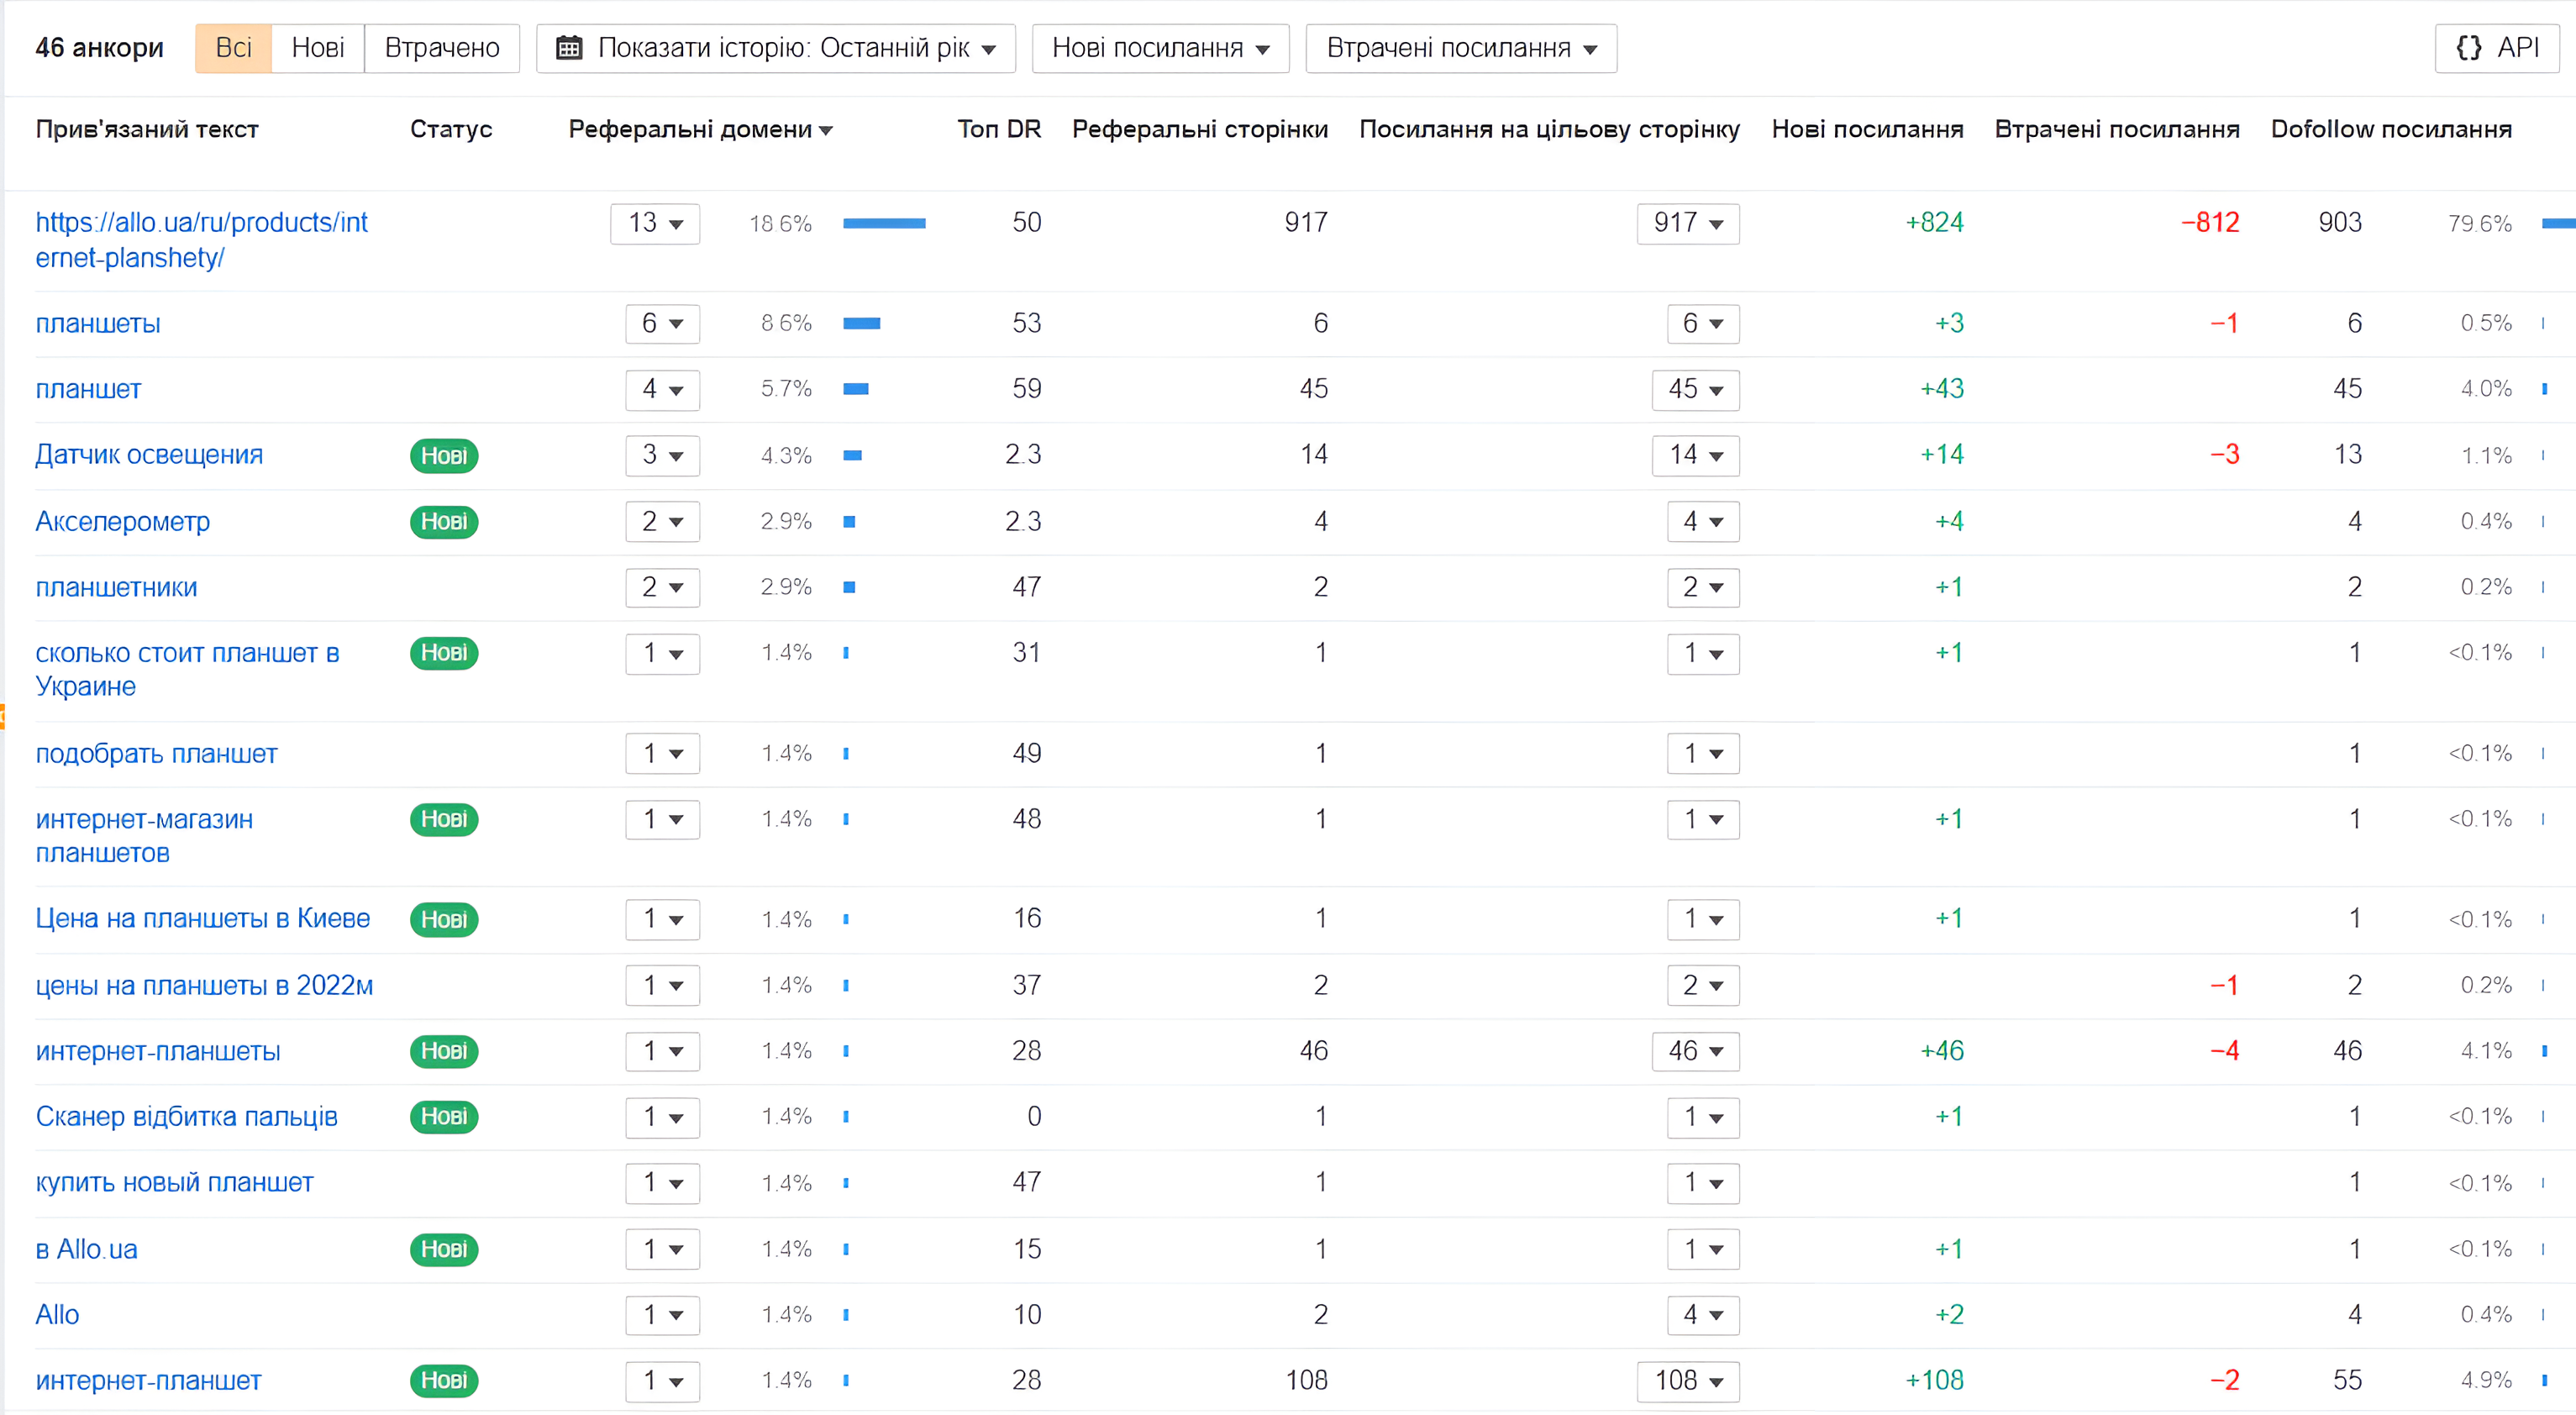Expand the 13 referring domains dropdown
The width and height of the screenshot is (2576, 1415).
tap(655, 223)
